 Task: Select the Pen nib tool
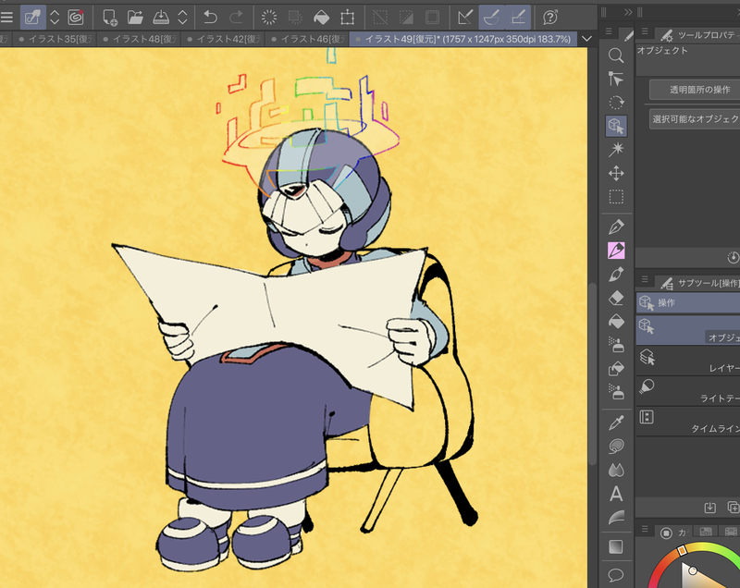pyautogui.click(x=616, y=227)
